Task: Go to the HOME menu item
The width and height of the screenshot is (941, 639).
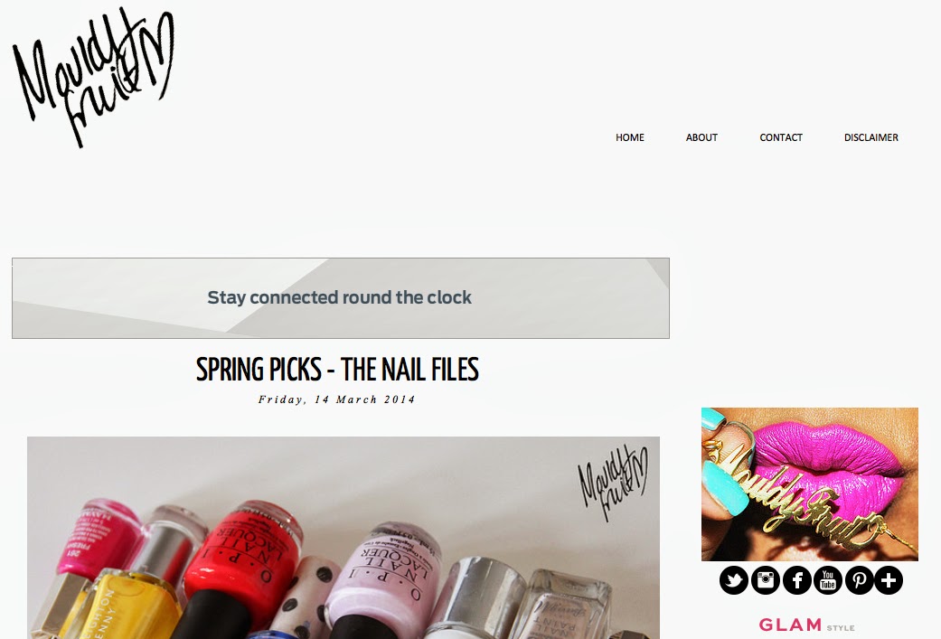Action: pos(629,137)
